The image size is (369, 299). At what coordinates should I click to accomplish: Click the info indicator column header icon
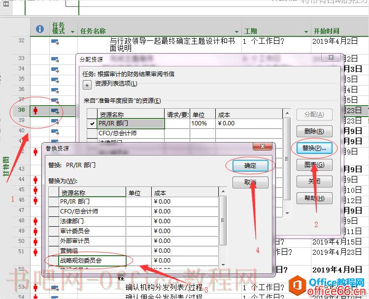(x=40, y=29)
